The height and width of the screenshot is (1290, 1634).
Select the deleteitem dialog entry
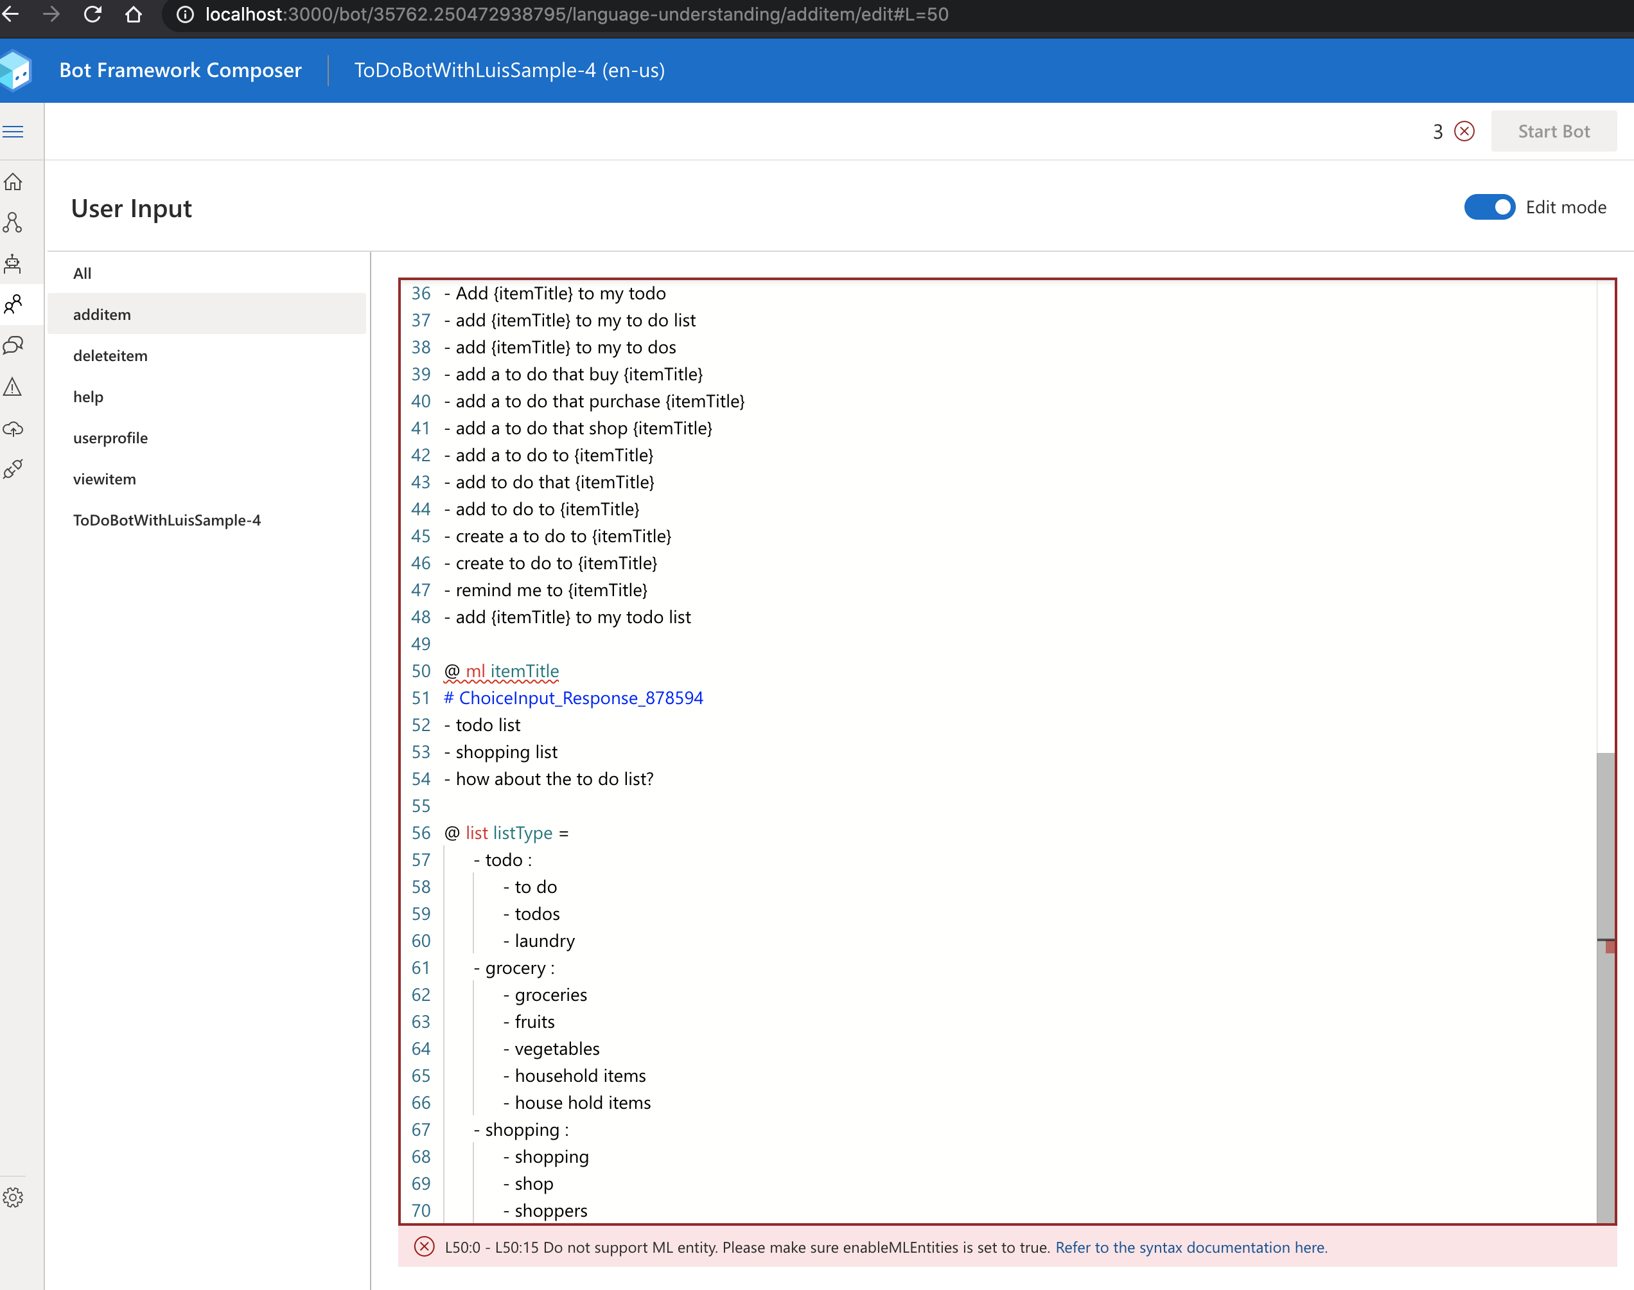[x=110, y=356]
